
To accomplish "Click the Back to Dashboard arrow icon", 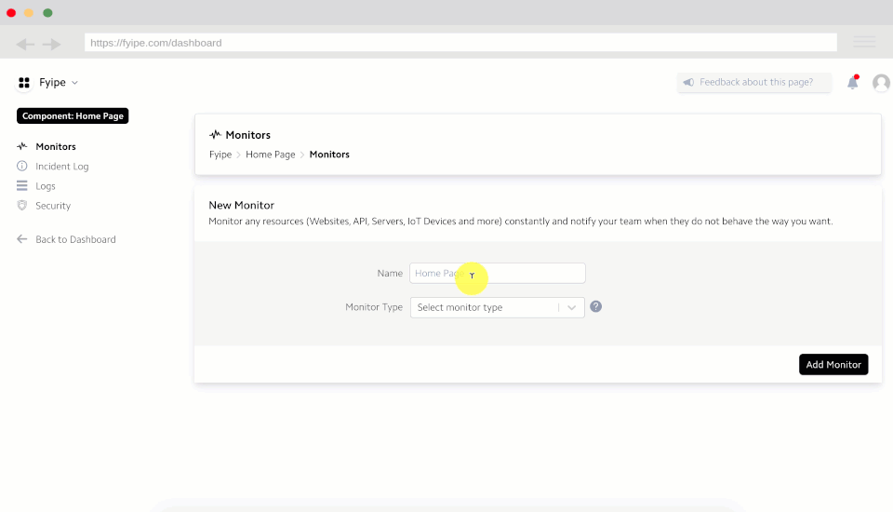I will [22, 239].
